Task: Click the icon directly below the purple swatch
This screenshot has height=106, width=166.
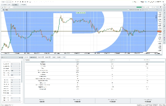Action: tap(164, 40)
